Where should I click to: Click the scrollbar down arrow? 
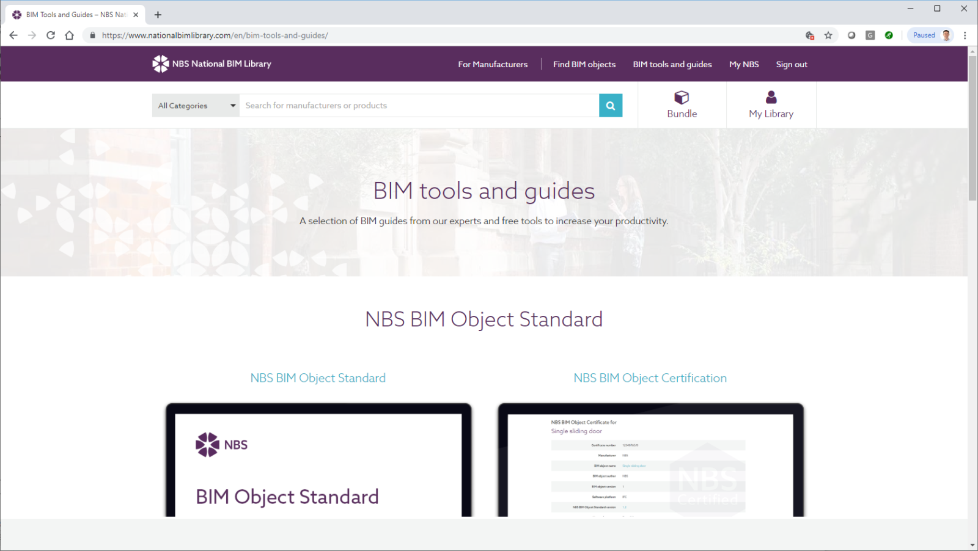pyautogui.click(x=972, y=545)
